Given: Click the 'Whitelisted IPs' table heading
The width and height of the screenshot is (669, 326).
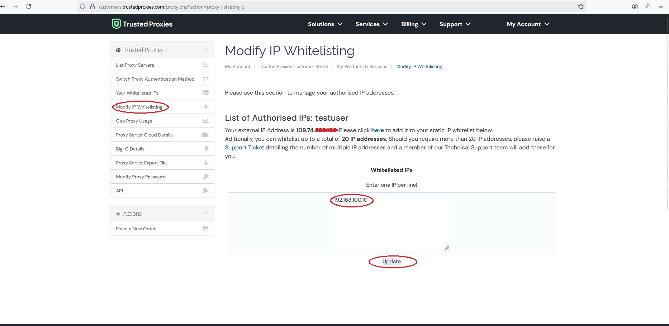Looking at the screenshot, I should pyautogui.click(x=392, y=170).
